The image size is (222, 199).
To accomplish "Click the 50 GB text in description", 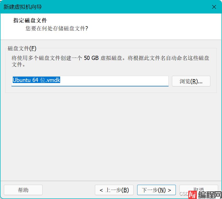I will click(91, 58).
